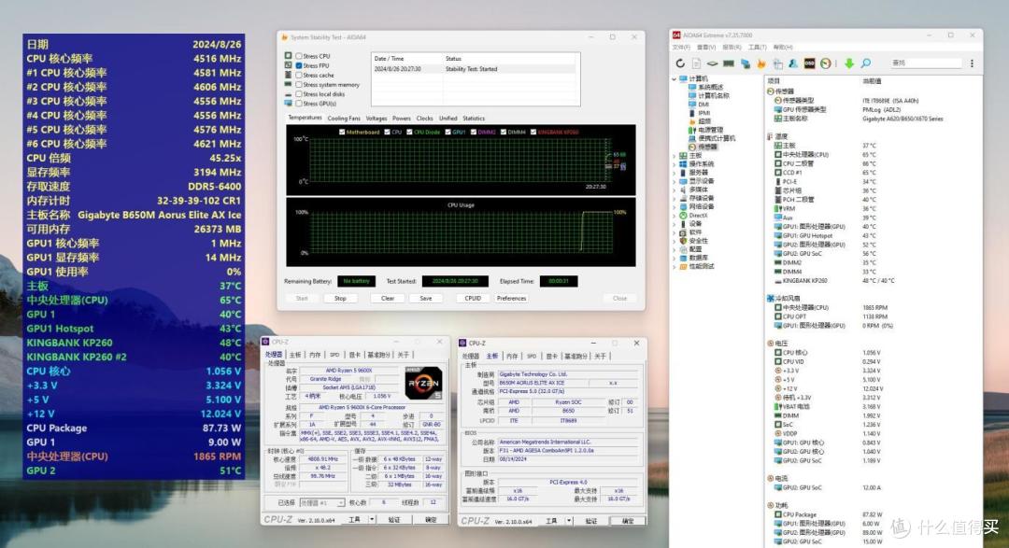
Task: Expand the 性能测试 tree node
Action: 675,266
